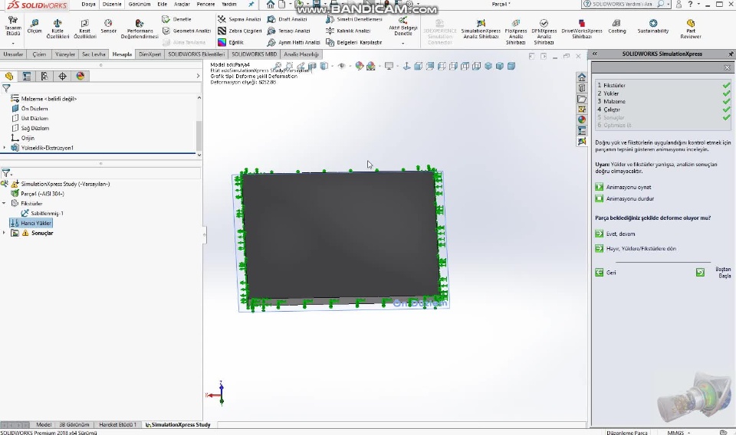This screenshot has height=435, width=736.
Task: Toggle Zebra Çizgileri display
Action: tap(239, 31)
